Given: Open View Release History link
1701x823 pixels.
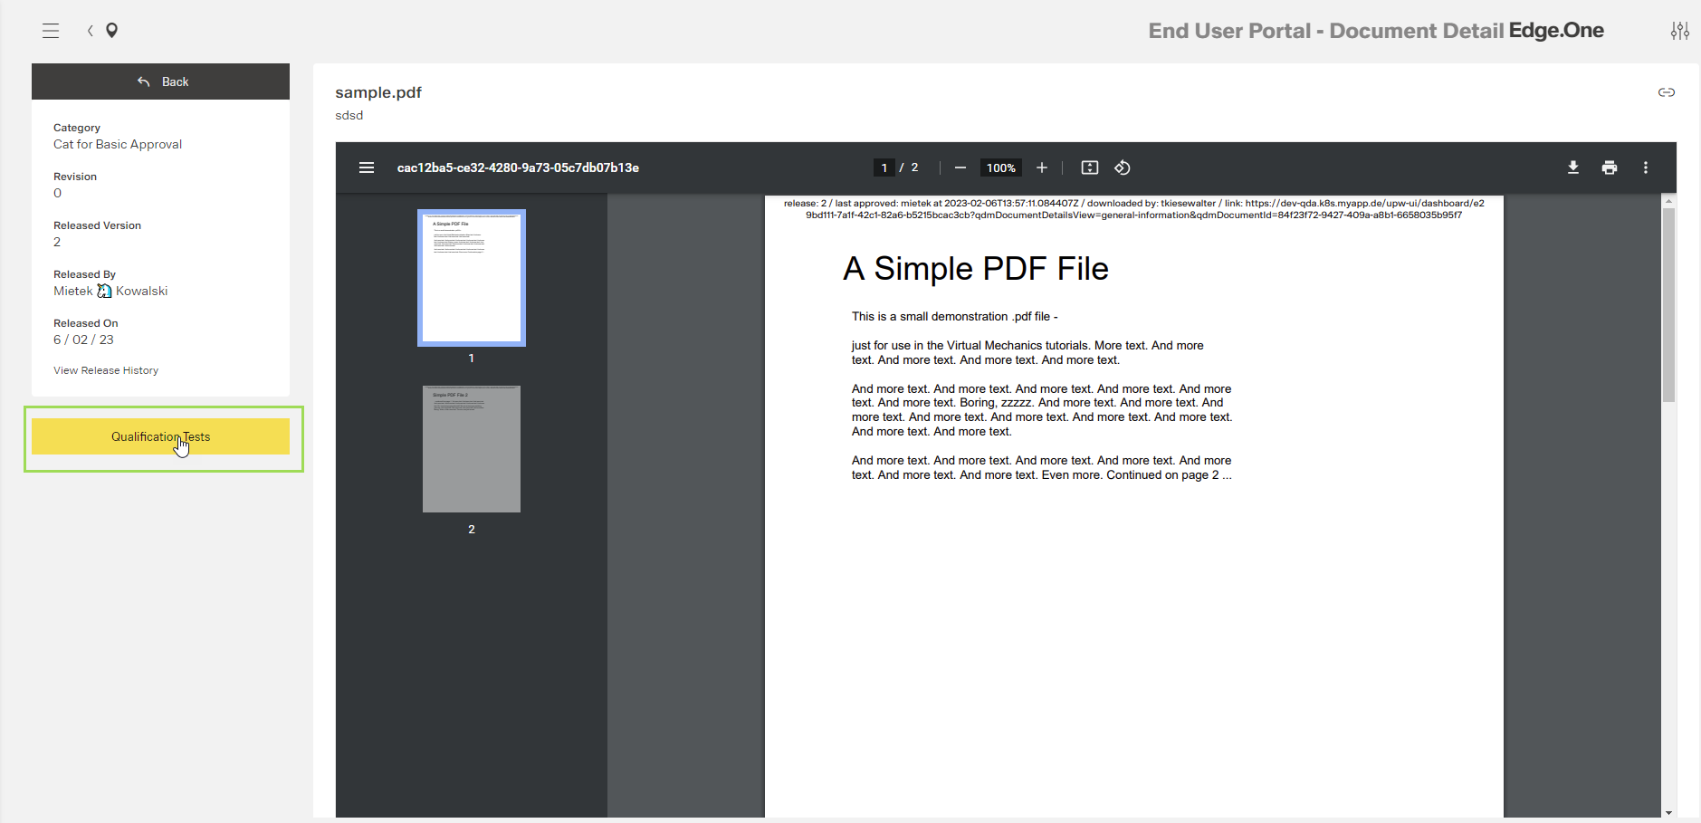Looking at the screenshot, I should (106, 370).
